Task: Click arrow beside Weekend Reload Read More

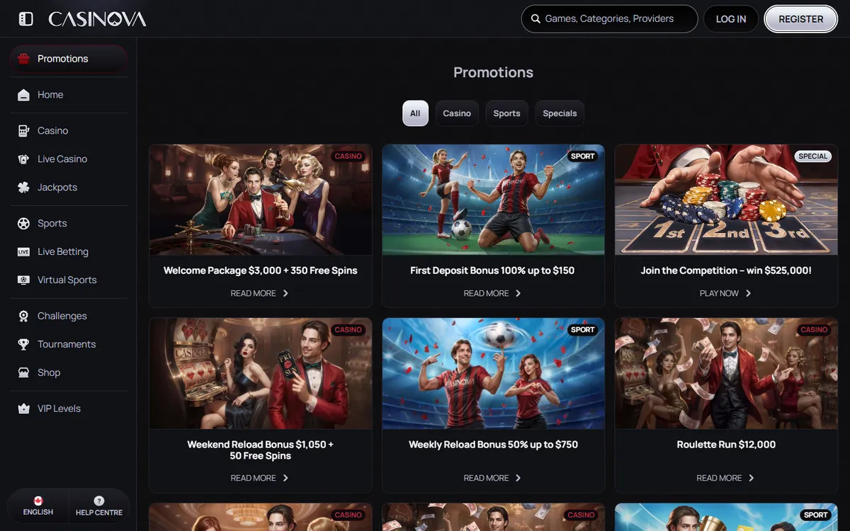Action: click(285, 478)
